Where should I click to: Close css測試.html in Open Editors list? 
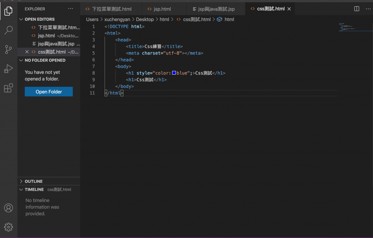tap(27, 52)
